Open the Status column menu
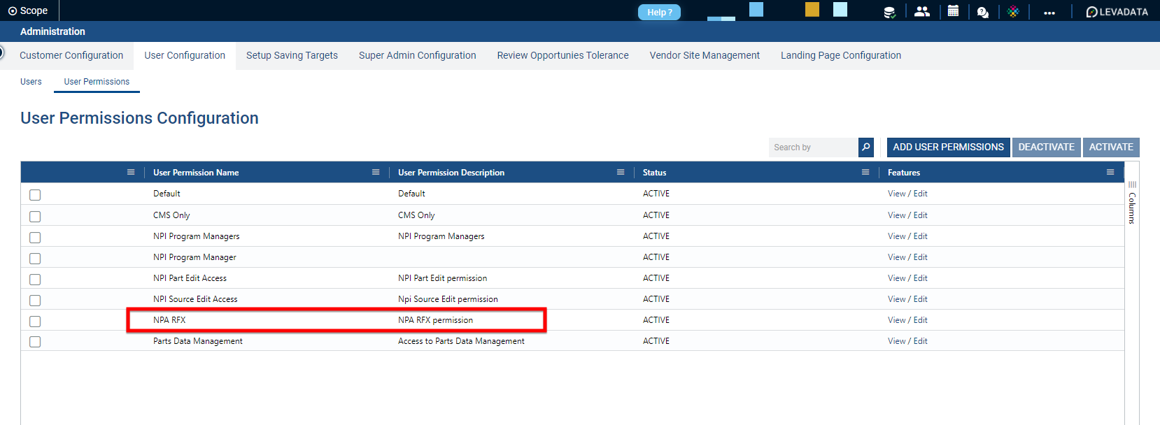 point(865,172)
